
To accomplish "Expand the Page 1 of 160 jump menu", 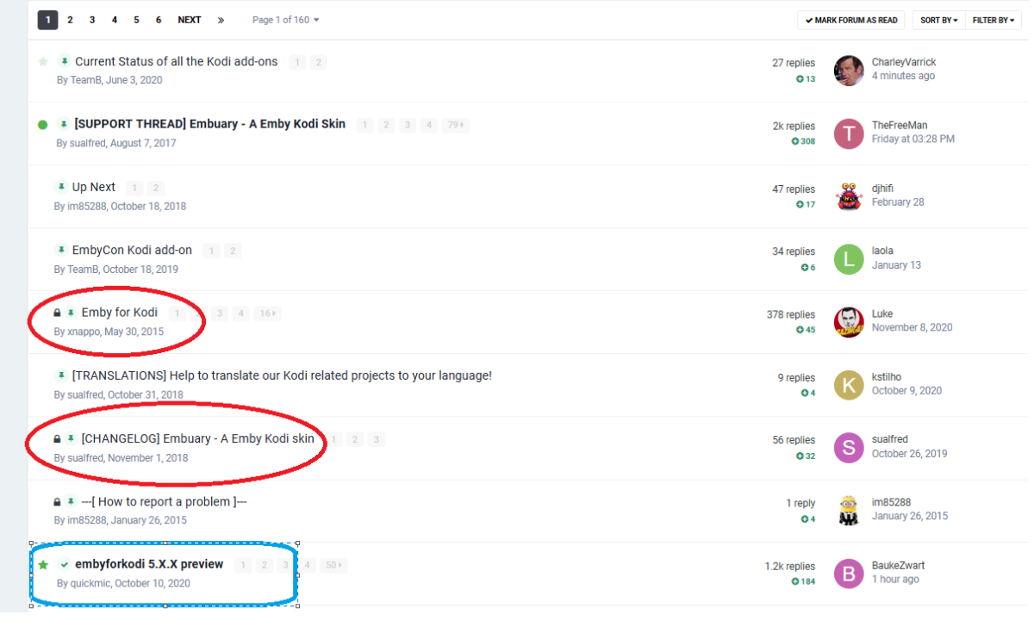I will pos(285,20).
